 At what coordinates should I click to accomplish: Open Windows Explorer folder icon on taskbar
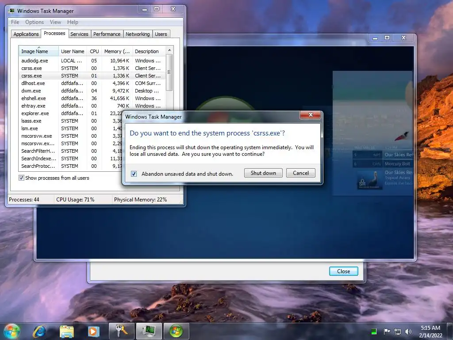[67, 332]
